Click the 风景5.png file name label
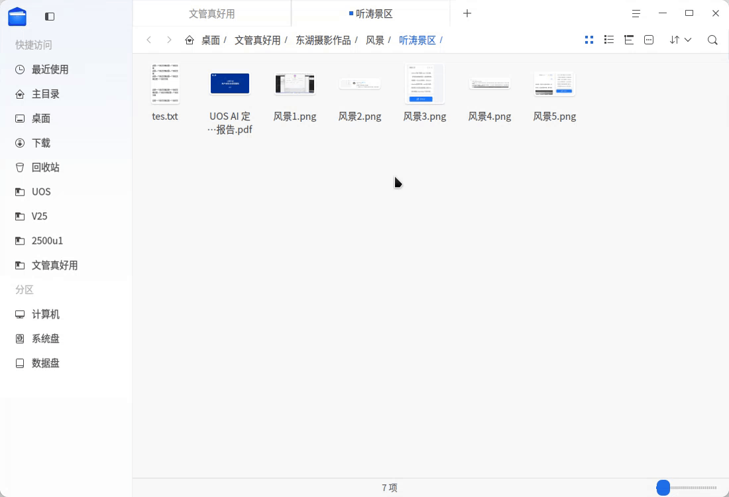The height and width of the screenshot is (497, 729). click(555, 117)
